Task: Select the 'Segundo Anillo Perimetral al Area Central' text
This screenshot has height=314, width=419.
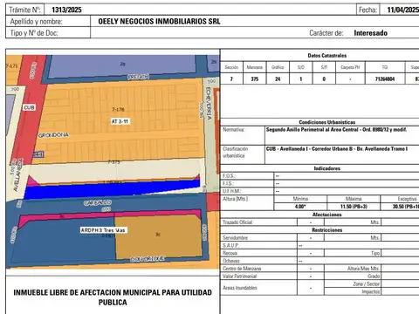Action: coord(312,130)
